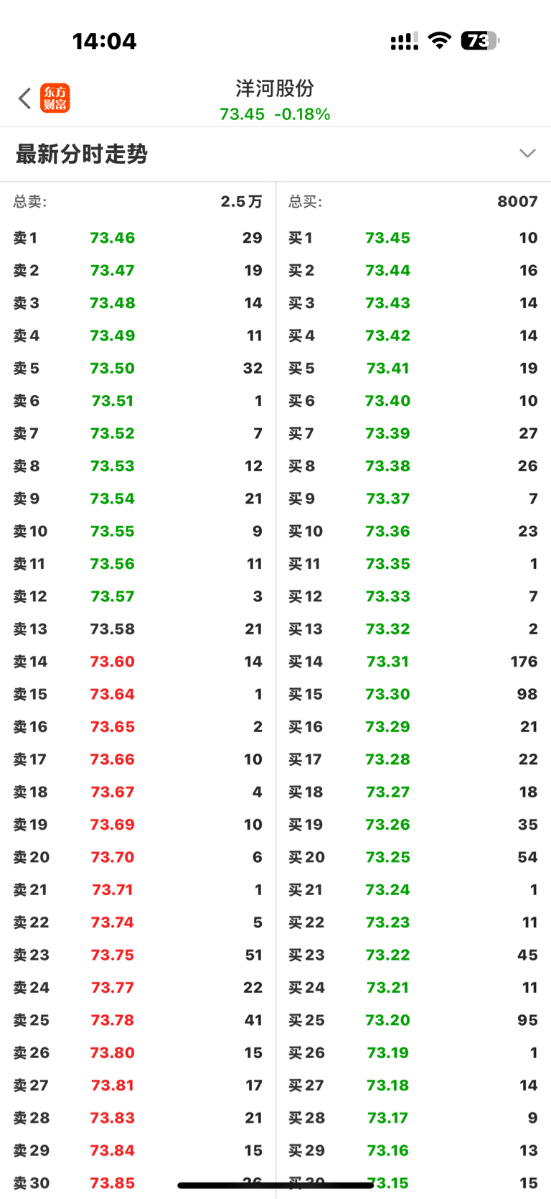551x1199 pixels.
Task: Tap the 买20 volume 54
Action: (x=527, y=857)
